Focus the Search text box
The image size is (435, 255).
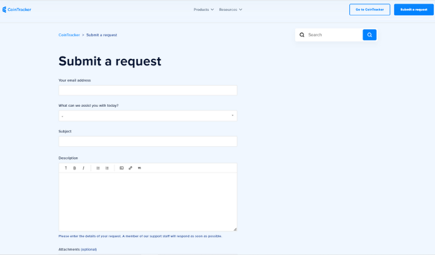click(x=334, y=35)
